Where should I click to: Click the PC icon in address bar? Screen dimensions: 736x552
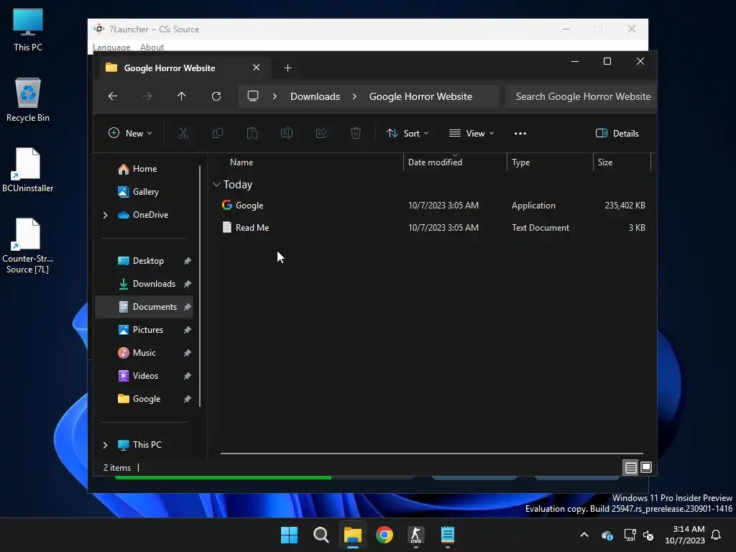pyautogui.click(x=253, y=96)
